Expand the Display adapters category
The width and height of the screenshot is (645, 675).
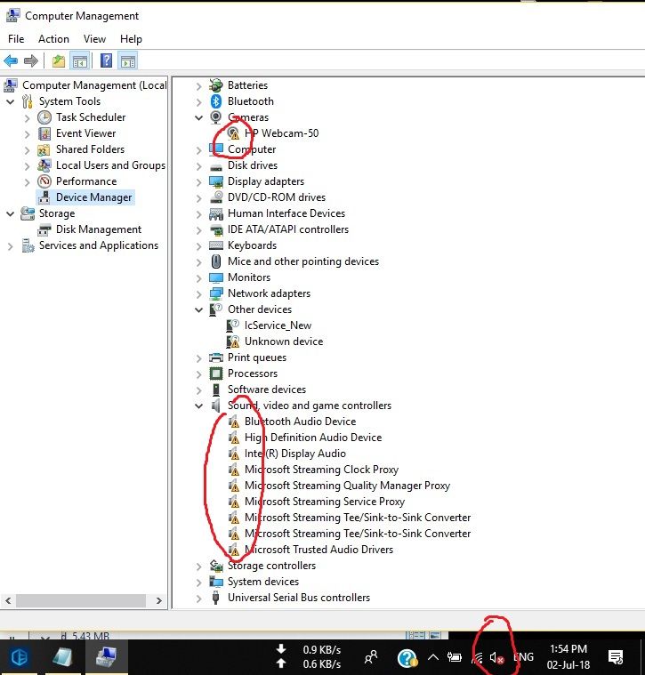(x=198, y=181)
